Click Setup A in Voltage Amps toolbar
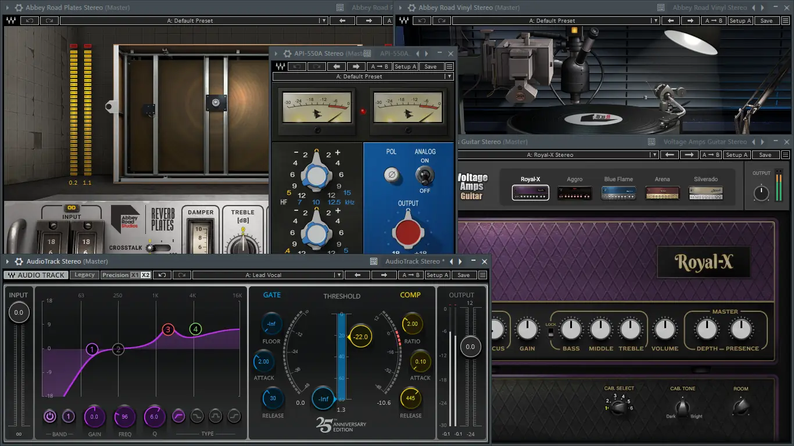Image resolution: width=794 pixels, height=446 pixels. [737, 155]
